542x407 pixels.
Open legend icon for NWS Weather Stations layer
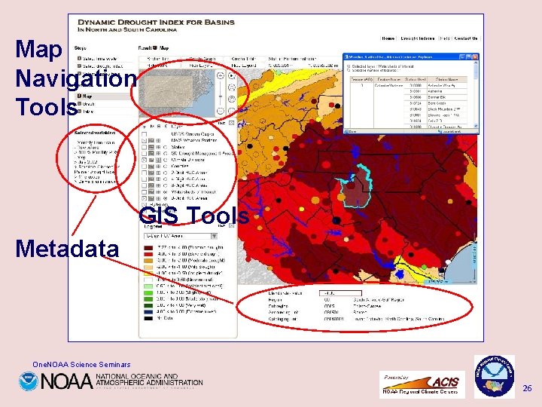coord(151,140)
